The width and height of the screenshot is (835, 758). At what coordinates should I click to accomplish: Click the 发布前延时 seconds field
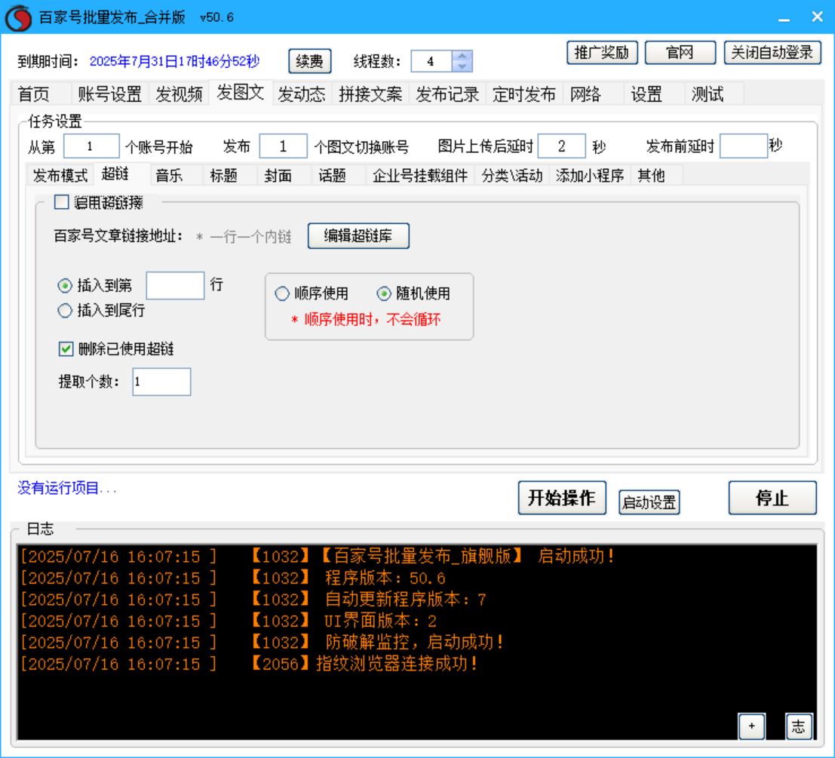744,146
